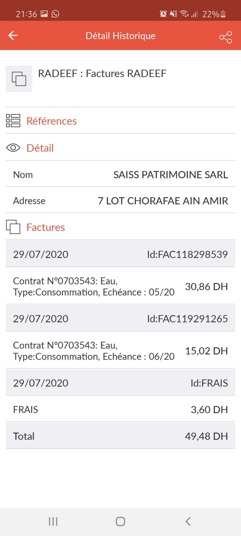Tap the Factures documents icon
Image resolution: width=241 pixels, height=536 pixels.
pos(13,227)
